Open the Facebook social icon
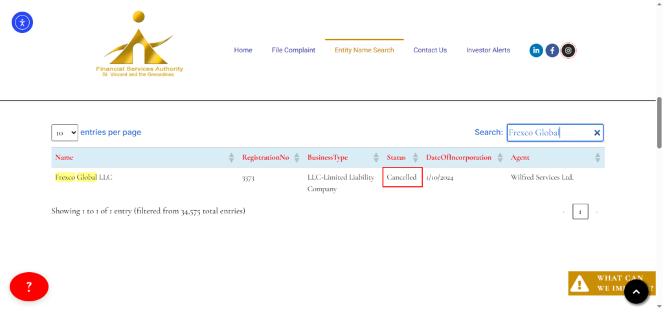The width and height of the screenshot is (663, 311). (x=552, y=50)
